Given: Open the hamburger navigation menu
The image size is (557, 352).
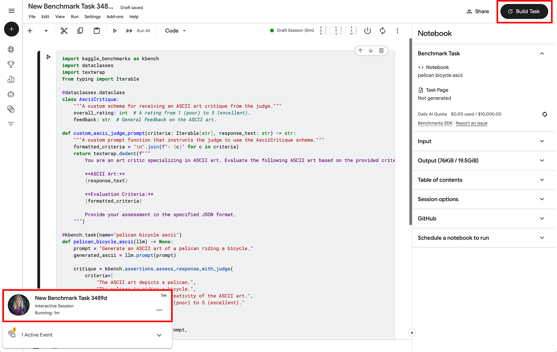Looking at the screenshot, I should 12,11.
